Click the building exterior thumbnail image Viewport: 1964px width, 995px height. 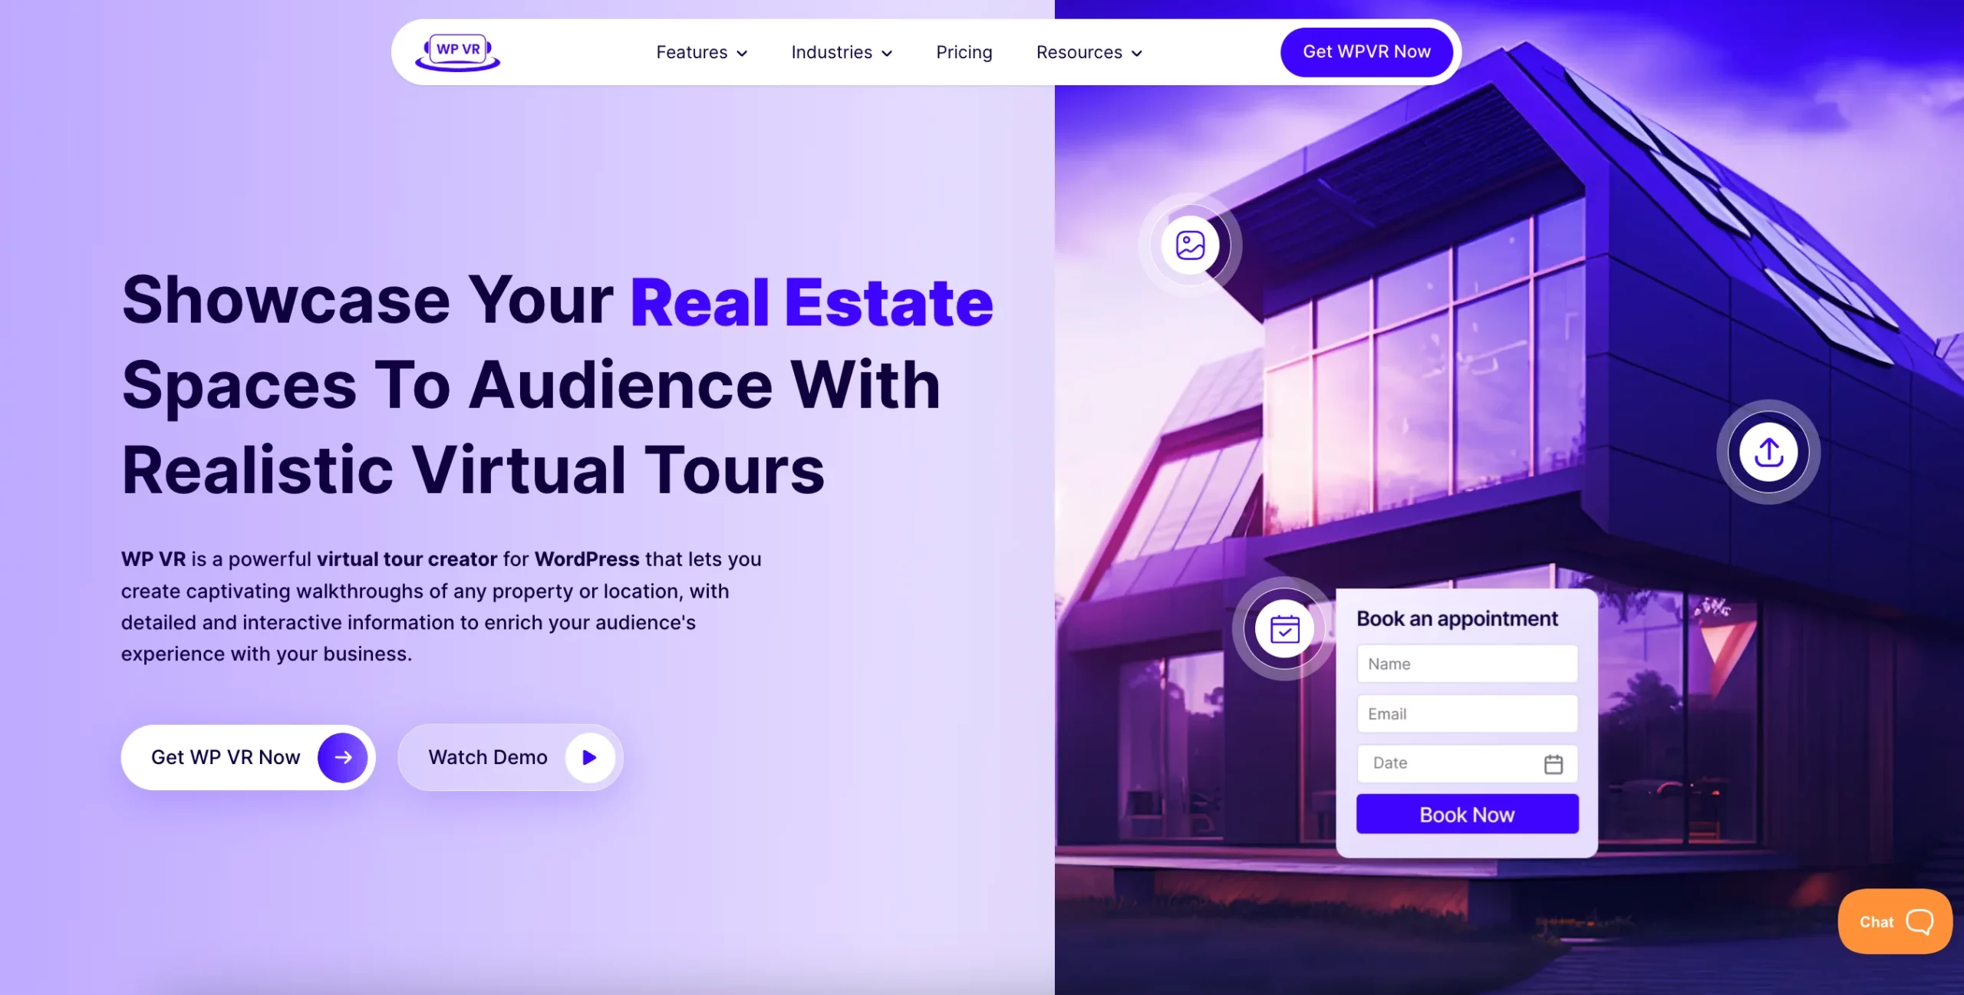tap(1189, 245)
